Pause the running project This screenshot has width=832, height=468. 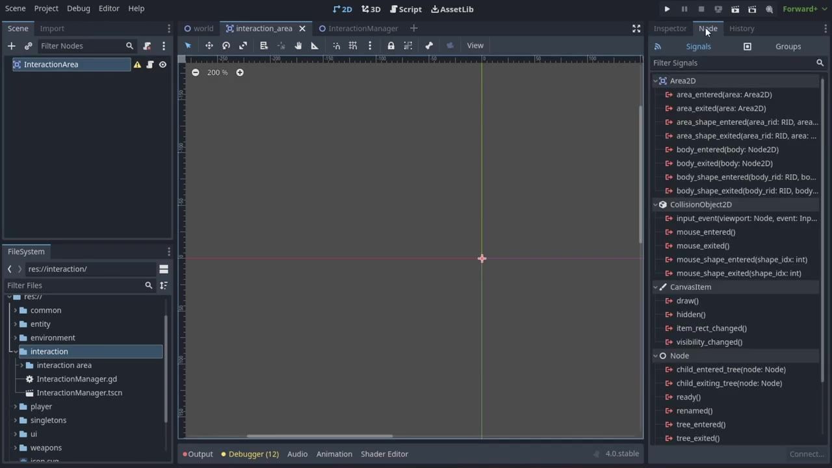pos(684,9)
